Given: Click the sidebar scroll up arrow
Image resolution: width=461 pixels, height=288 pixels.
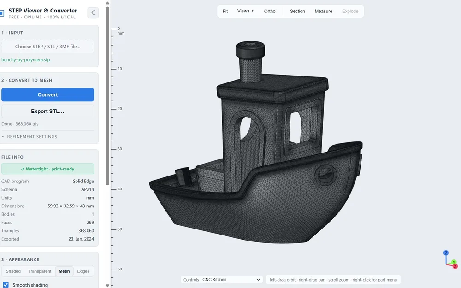Looking at the screenshot, I should [x=107, y=3].
